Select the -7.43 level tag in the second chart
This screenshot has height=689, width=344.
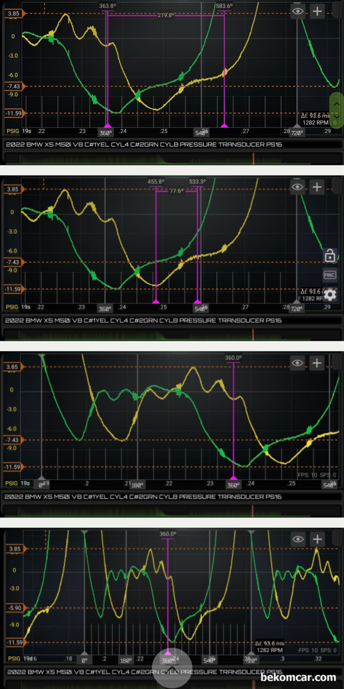[x=14, y=262]
